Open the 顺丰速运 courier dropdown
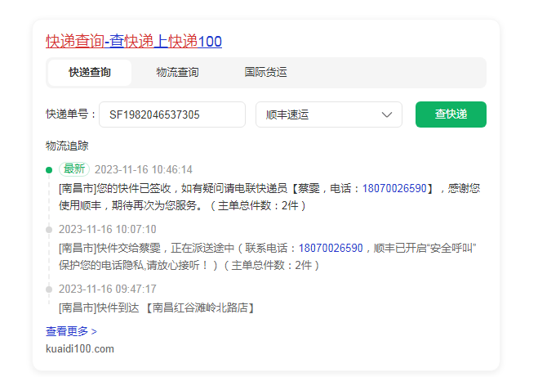 point(329,114)
